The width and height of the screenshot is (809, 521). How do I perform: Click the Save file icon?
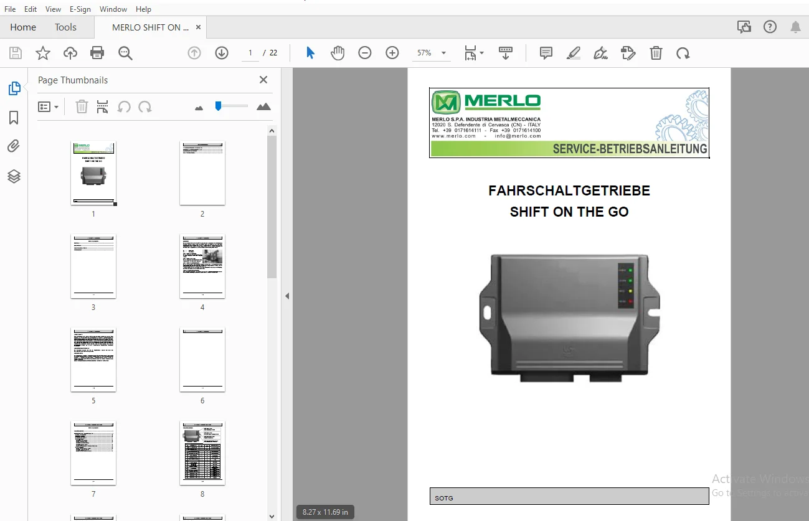(x=16, y=53)
